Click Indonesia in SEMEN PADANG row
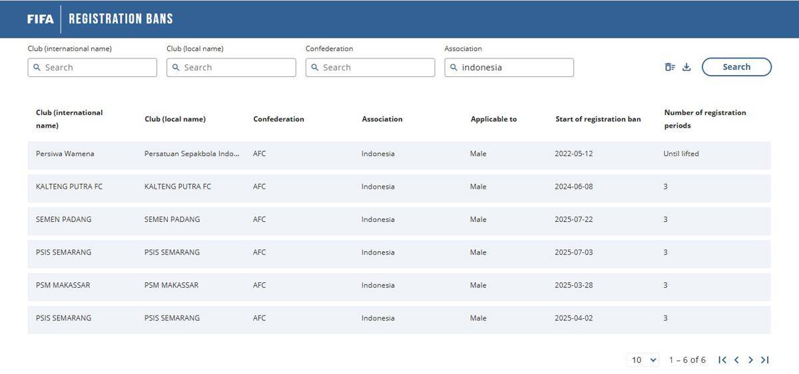This screenshot has width=799, height=374. pyautogui.click(x=378, y=219)
